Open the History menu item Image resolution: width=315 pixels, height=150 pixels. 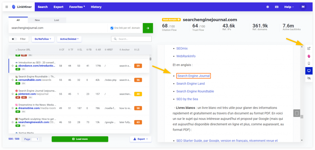pyautogui.click(x=96, y=7)
